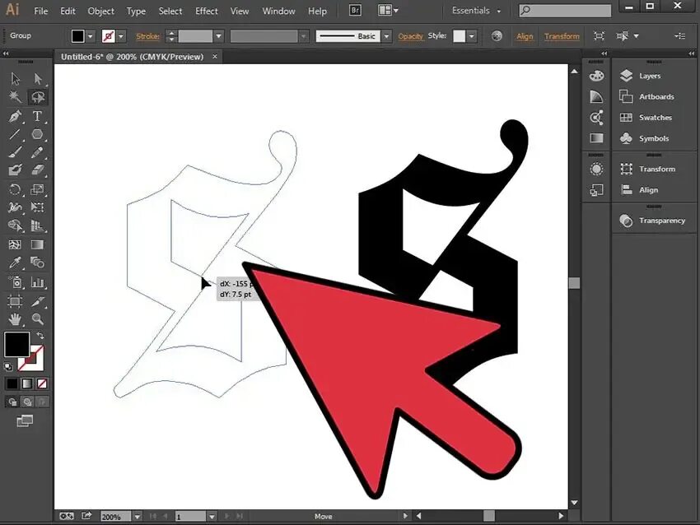This screenshot has width=700, height=525.
Task: Open the control bar fill color dropdown
Action: click(x=91, y=36)
